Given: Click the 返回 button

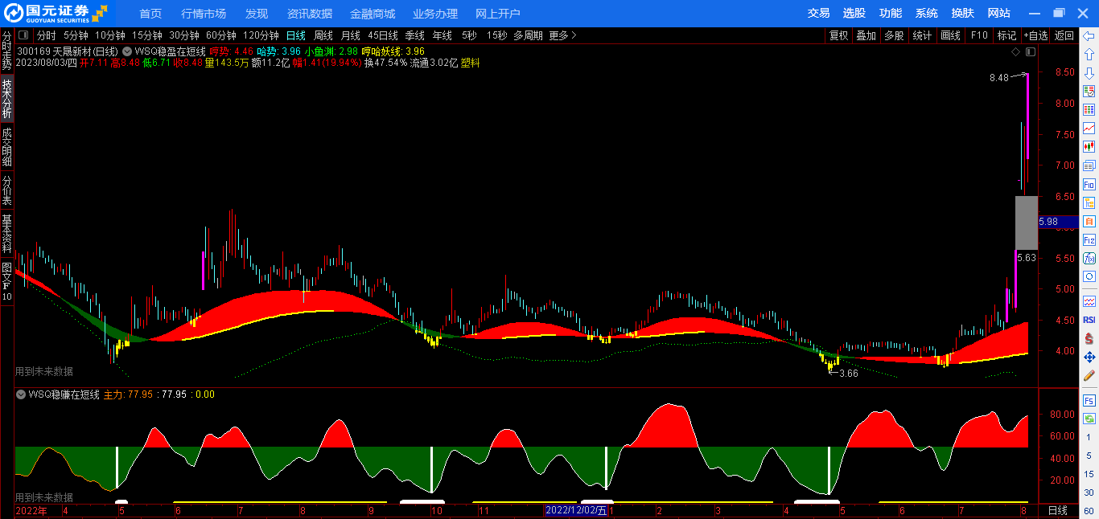Looking at the screenshot, I should 1064,35.
